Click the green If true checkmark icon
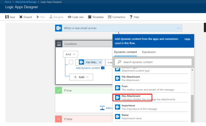This screenshot has width=206, height=126. point(59,90)
